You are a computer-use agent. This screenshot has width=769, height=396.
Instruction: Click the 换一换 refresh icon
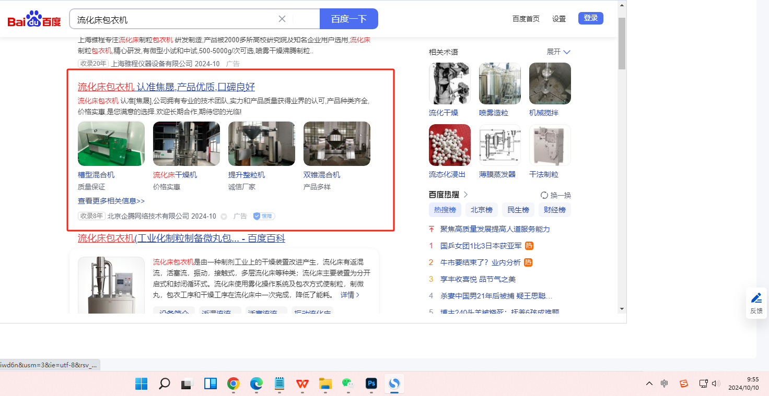point(544,195)
